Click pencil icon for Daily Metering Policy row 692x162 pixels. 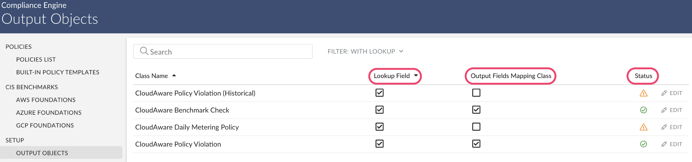coord(664,127)
